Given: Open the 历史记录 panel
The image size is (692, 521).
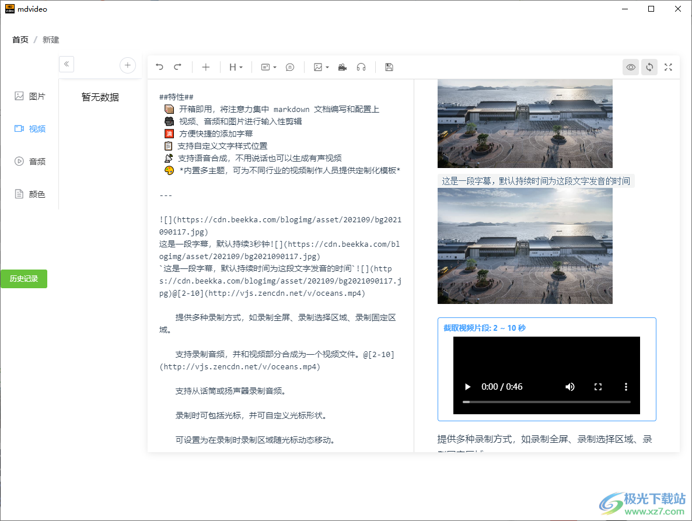Looking at the screenshot, I should tap(23, 279).
